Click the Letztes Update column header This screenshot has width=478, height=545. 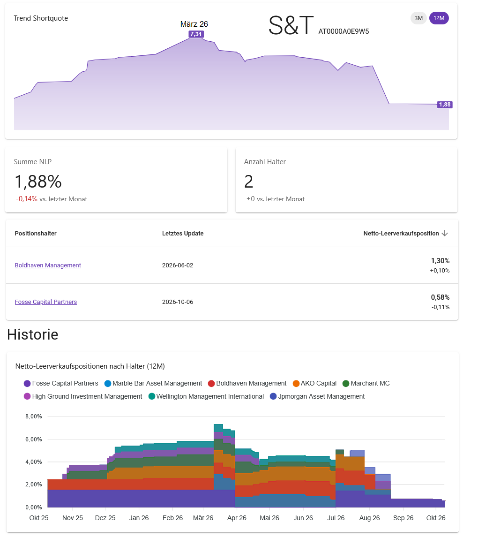(x=183, y=233)
